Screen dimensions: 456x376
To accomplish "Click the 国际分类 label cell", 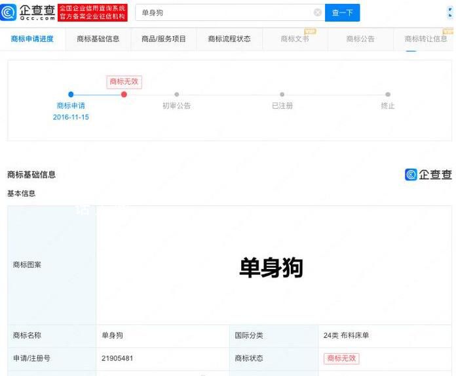I will [x=274, y=336].
